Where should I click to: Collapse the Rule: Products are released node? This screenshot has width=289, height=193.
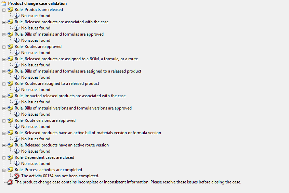4,10
